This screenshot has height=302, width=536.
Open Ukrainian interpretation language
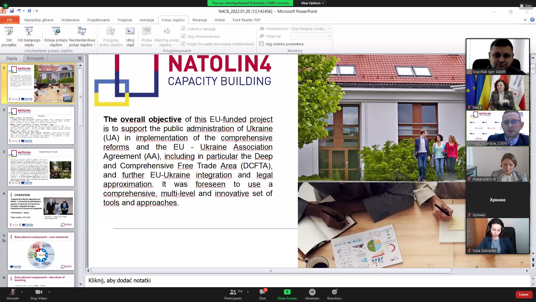pos(312,294)
